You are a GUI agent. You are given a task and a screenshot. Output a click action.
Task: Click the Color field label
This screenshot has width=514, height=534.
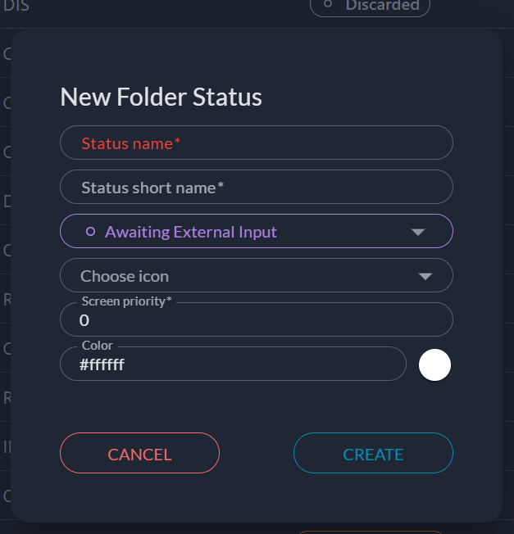coord(98,346)
